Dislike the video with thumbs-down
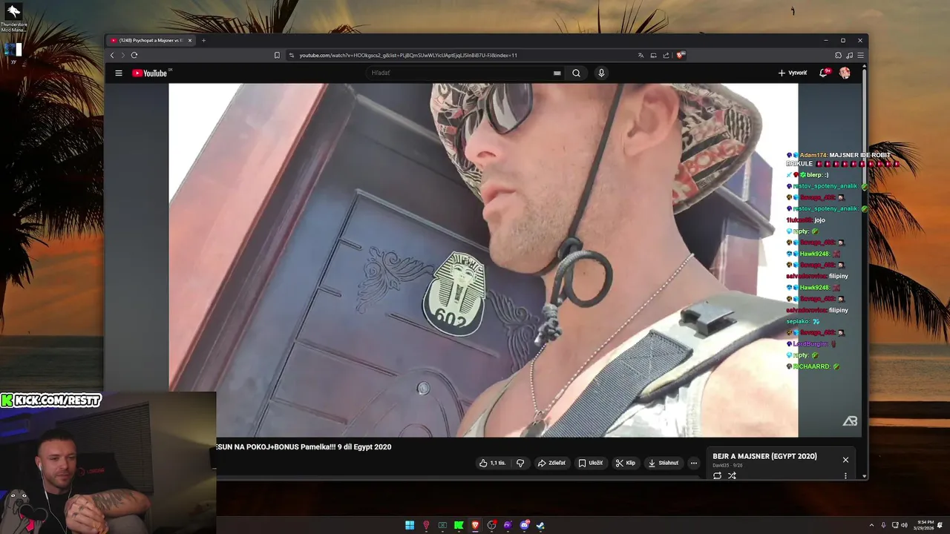The image size is (950, 534). (520, 463)
